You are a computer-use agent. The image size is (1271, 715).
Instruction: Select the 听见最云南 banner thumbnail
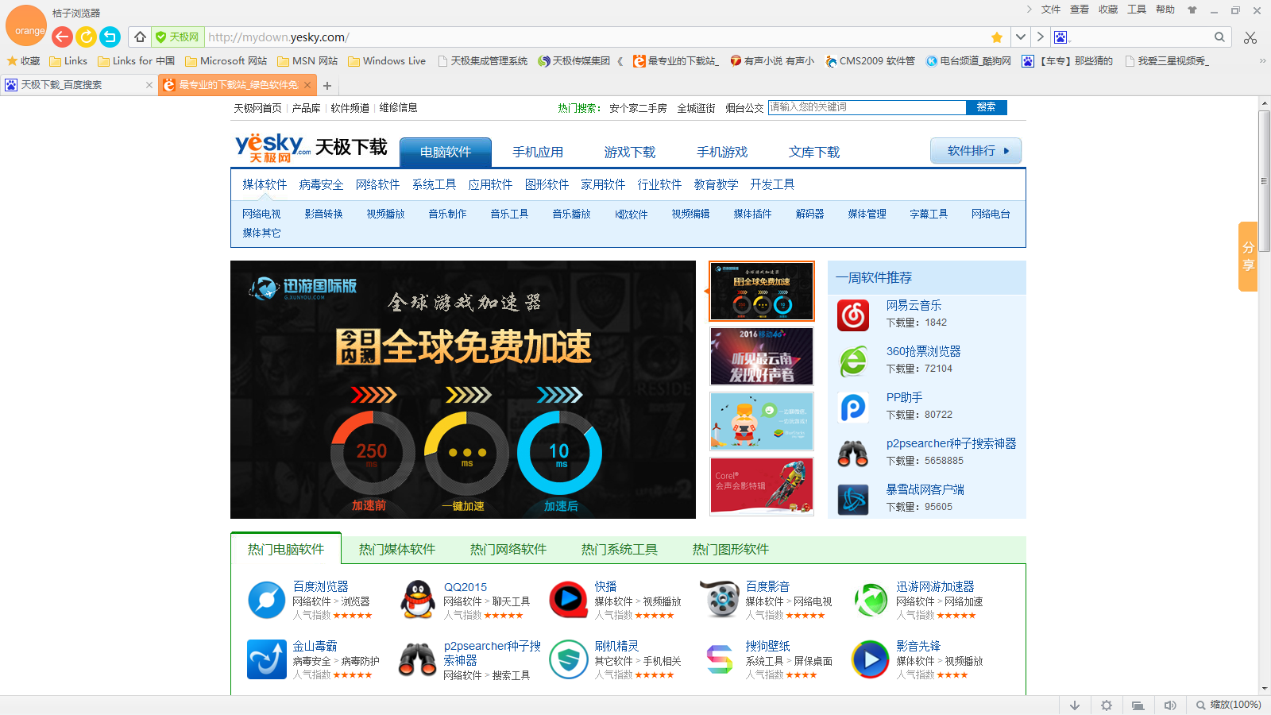[762, 356]
